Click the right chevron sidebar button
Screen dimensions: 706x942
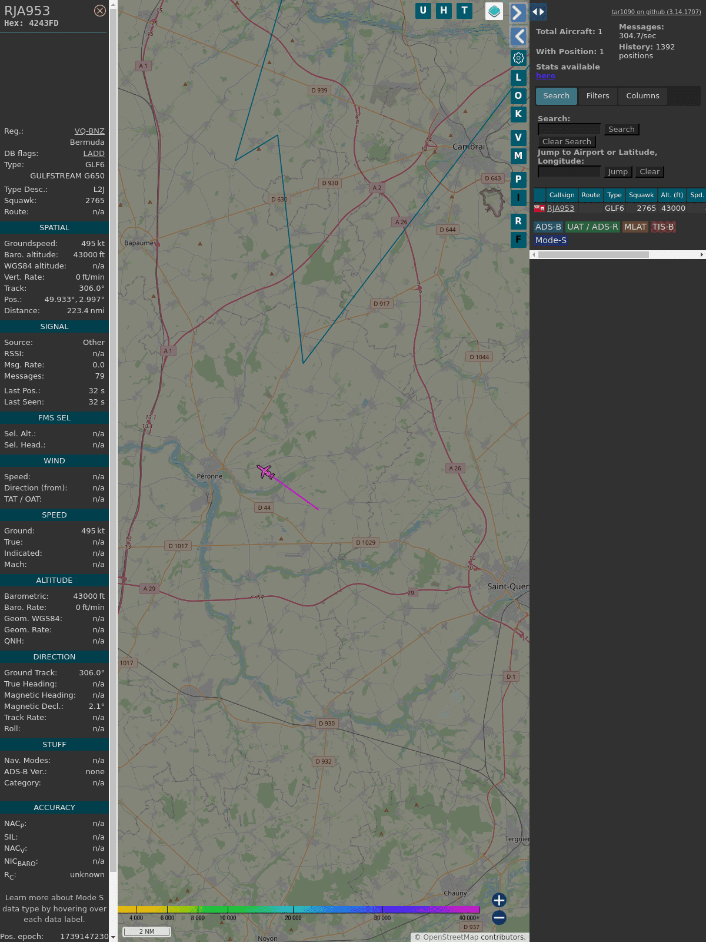(x=518, y=12)
